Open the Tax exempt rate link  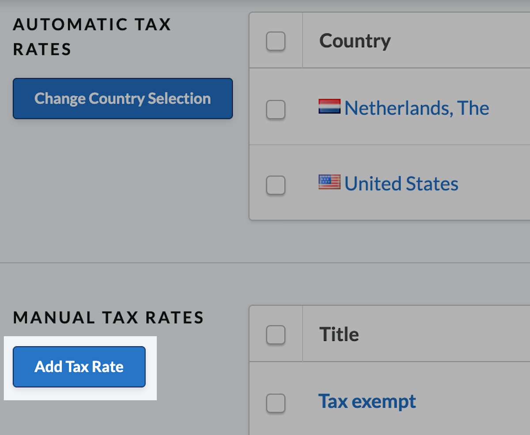(x=367, y=401)
